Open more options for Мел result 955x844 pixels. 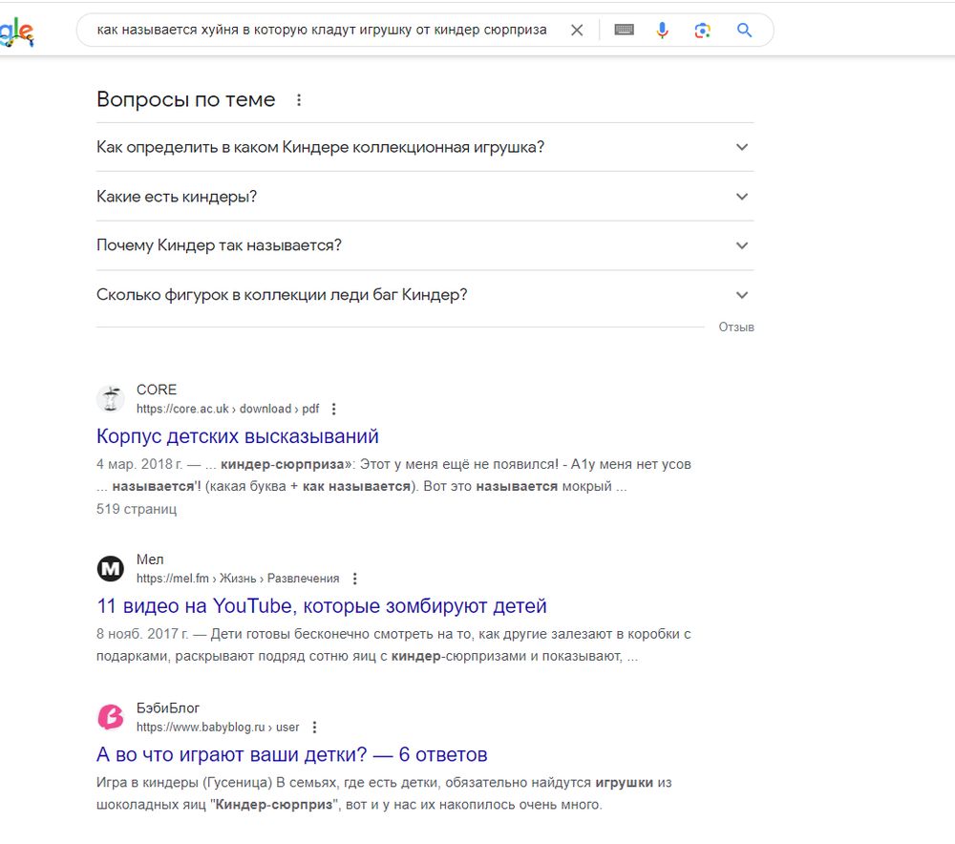click(355, 579)
